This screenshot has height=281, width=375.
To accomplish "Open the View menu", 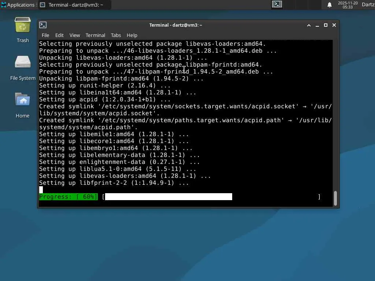I will pyautogui.click(x=75, y=35).
